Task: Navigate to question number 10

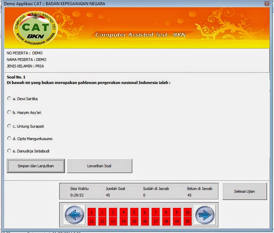Action: (187, 212)
